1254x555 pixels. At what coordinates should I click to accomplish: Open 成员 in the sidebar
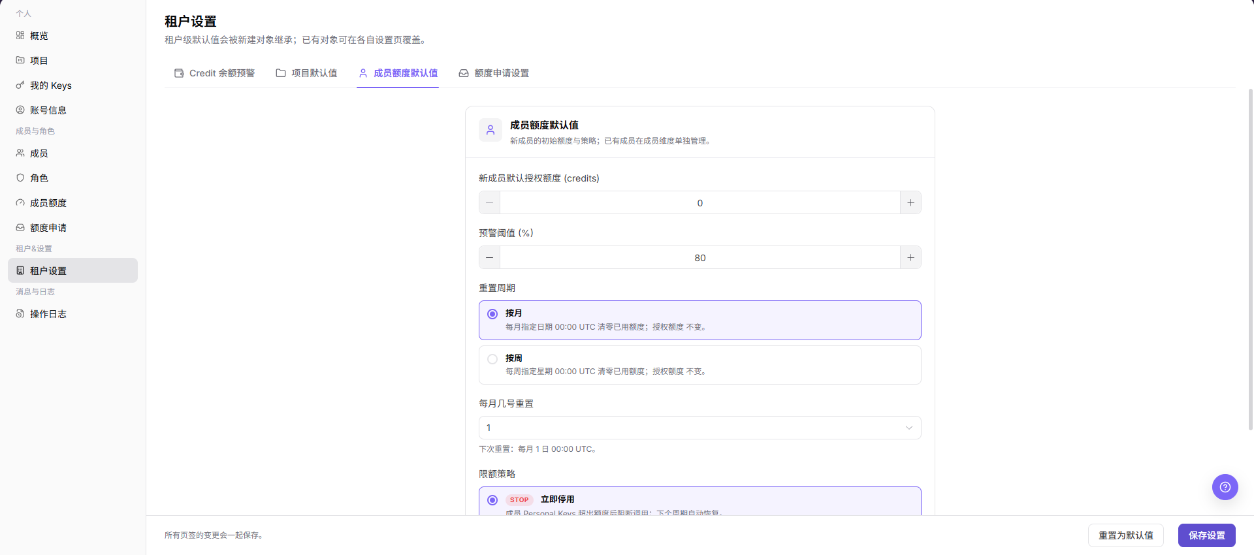click(72, 153)
